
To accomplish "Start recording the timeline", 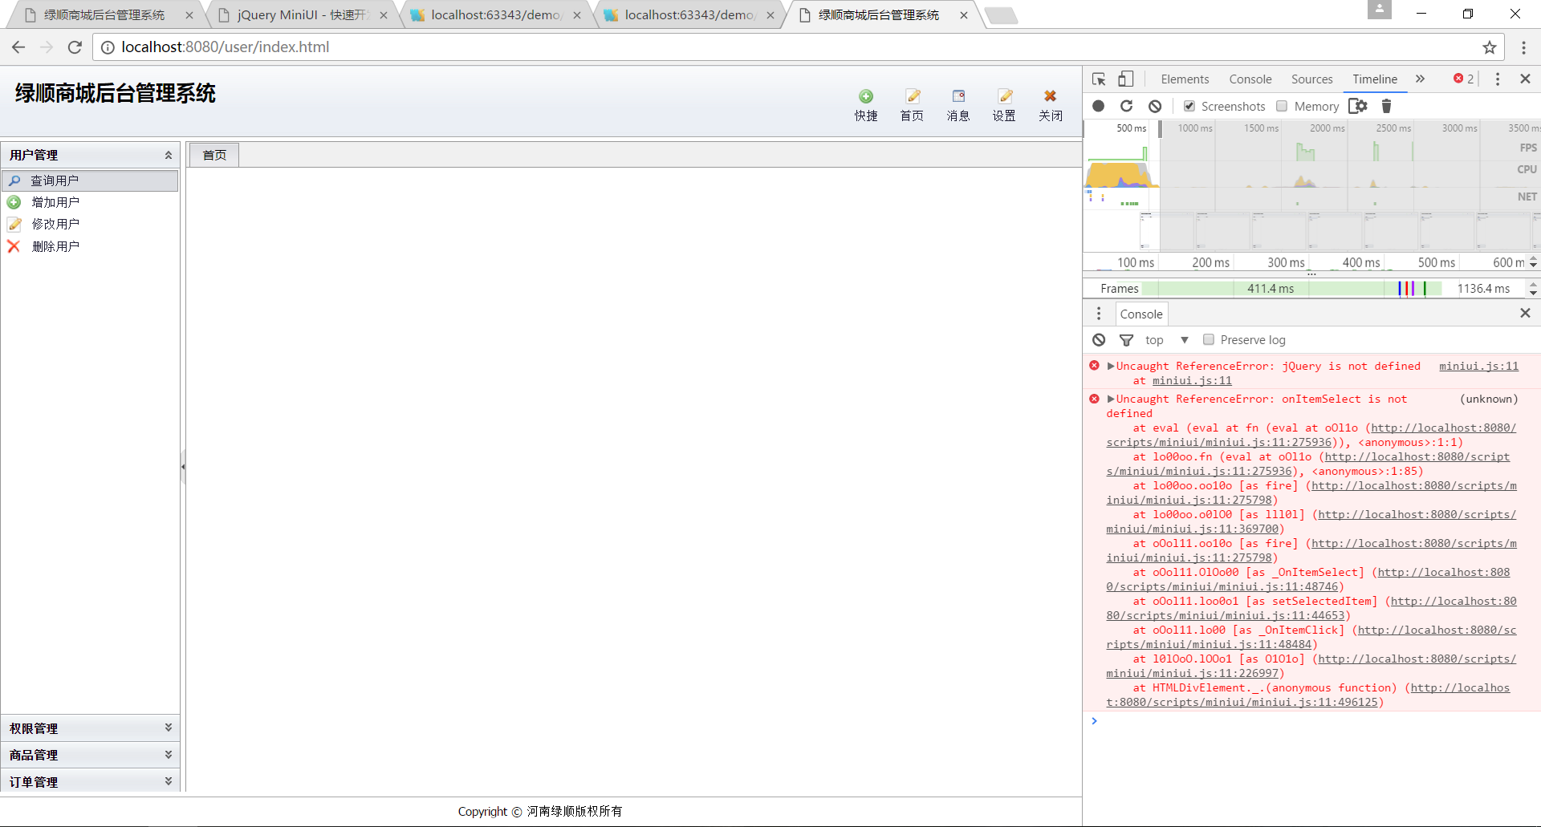I will tap(1099, 106).
